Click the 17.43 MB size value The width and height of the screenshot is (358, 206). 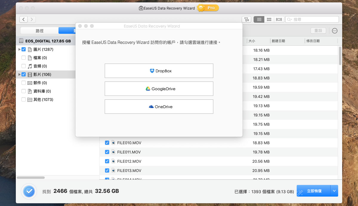(x=261, y=69)
